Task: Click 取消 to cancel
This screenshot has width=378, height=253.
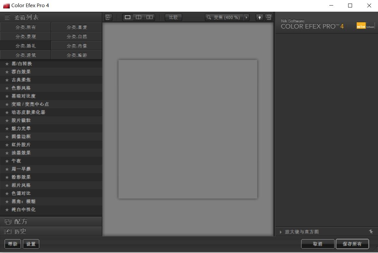Action: [x=318, y=244]
